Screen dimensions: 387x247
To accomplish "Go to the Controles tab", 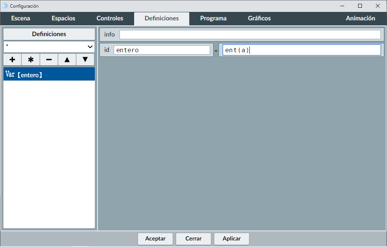I will point(110,18).
